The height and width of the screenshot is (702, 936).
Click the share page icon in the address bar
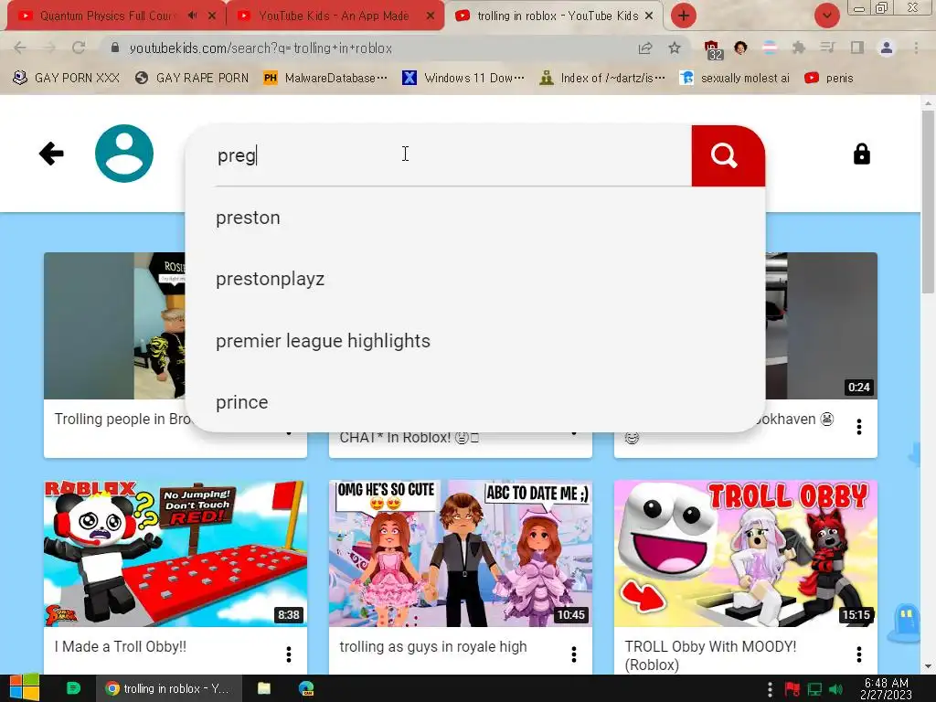tap(645, 48)
